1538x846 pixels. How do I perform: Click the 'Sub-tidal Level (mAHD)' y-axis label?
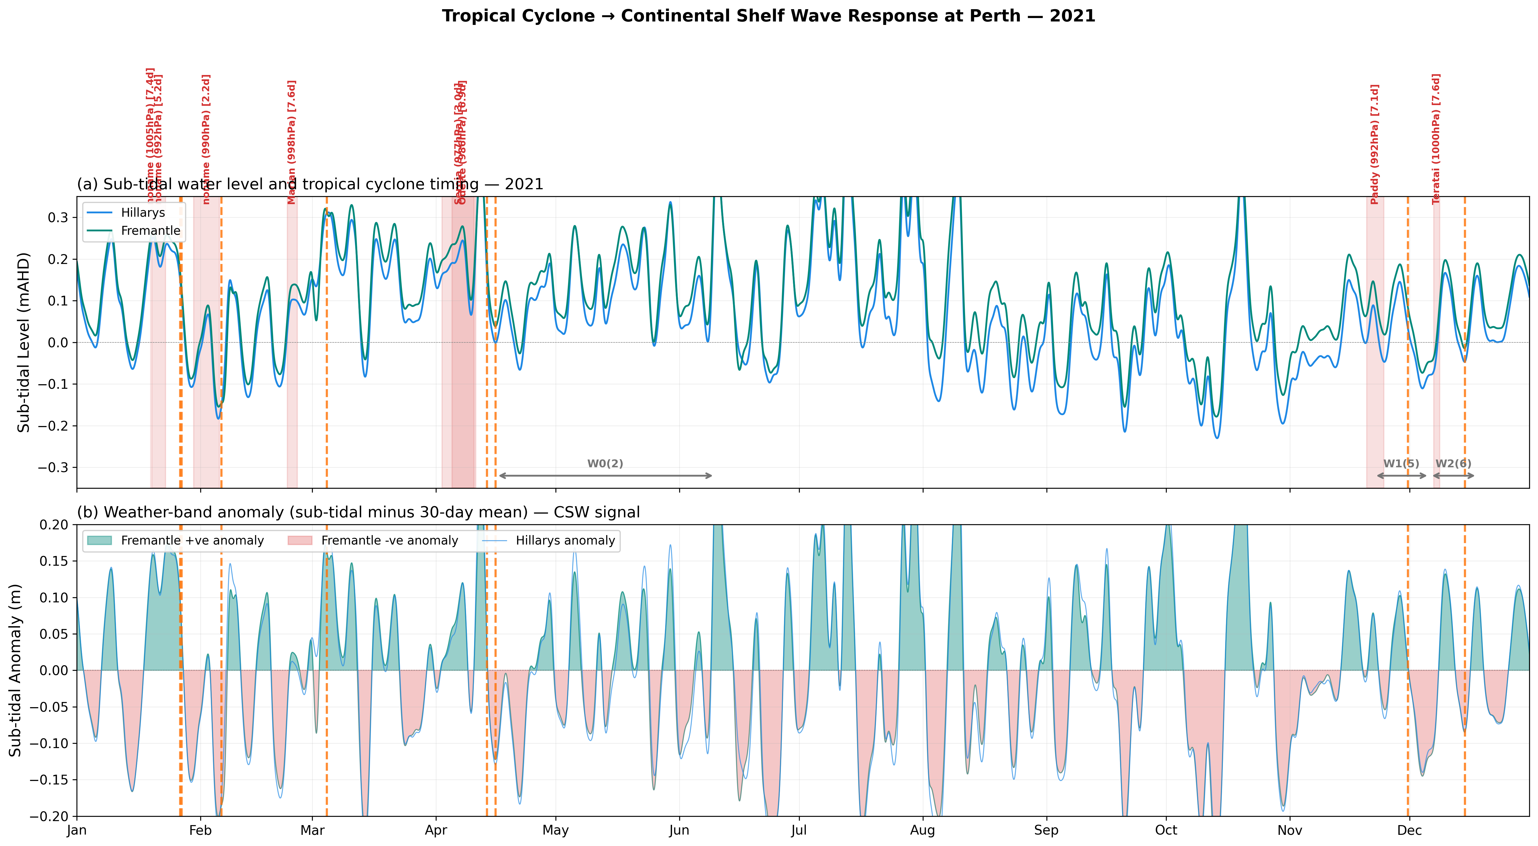click(23, 342)
